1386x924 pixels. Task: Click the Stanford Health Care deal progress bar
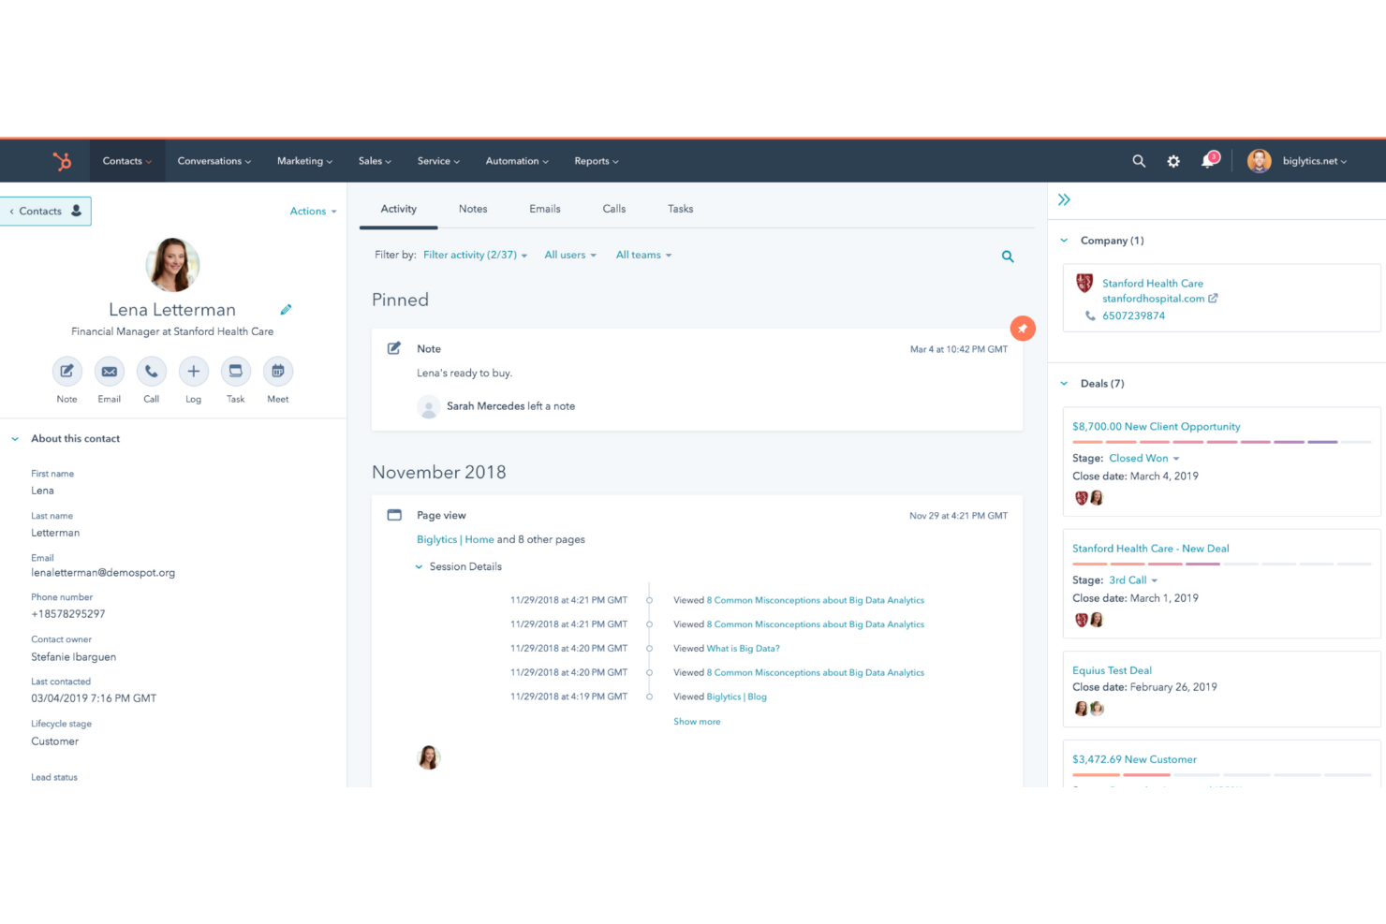[x=1217, y=564]
